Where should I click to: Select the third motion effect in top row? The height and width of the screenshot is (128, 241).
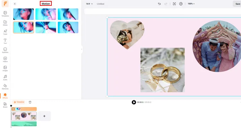click(68, 14)
